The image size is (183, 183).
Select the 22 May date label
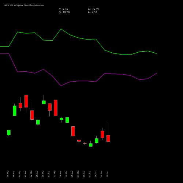tap(66, 174)
